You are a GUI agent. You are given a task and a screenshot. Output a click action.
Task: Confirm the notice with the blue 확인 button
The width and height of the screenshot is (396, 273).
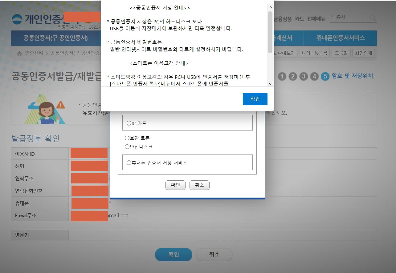click(255, 99)
